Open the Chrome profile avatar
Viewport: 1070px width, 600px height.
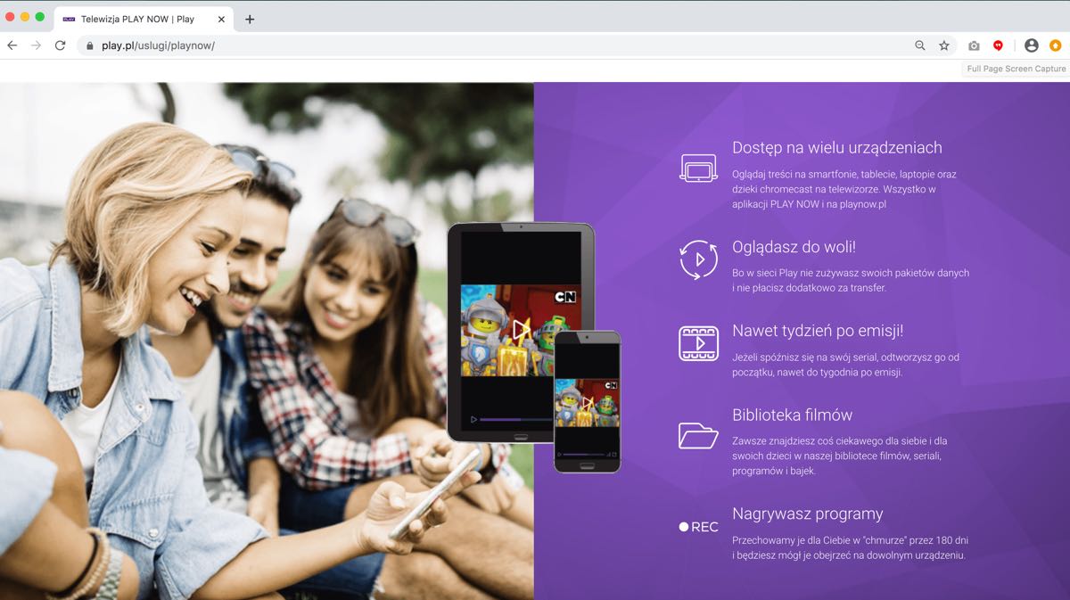click(1032, 45)
